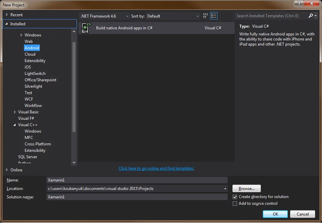Switch to small icons grid view

click(x=206, y=16)
